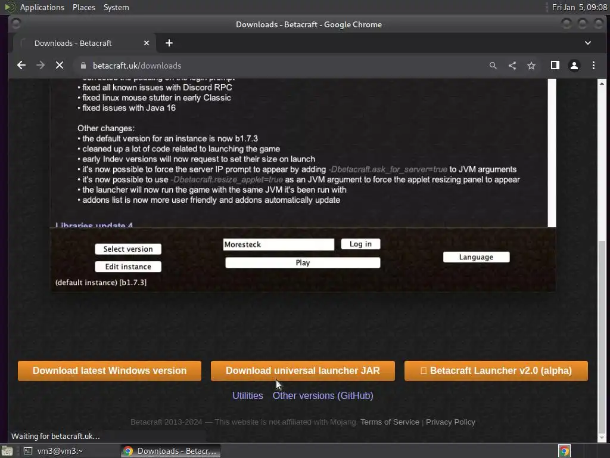Screen dimensions: 610x458
Task: Click the Applications menu logo icon
Action: (x=10, y=7)
